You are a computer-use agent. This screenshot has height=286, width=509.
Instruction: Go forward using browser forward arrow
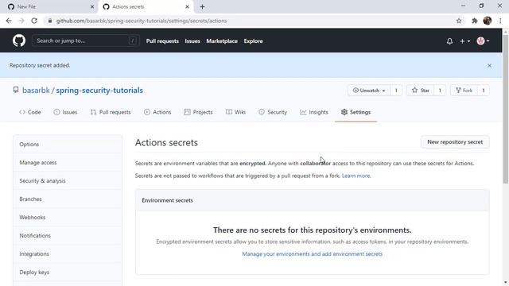[21, 21]
